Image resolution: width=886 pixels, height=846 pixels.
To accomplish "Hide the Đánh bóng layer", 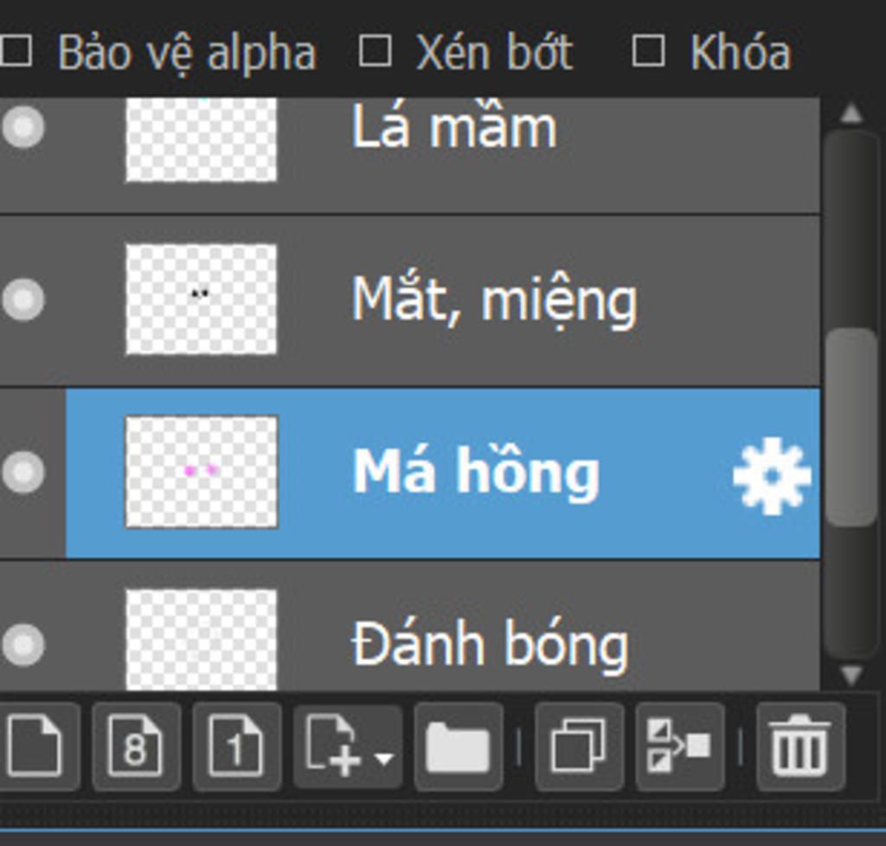I will 23,645.
